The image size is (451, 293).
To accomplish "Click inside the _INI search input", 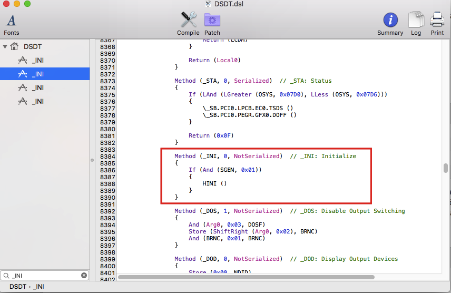I will (x=45, y=275).
